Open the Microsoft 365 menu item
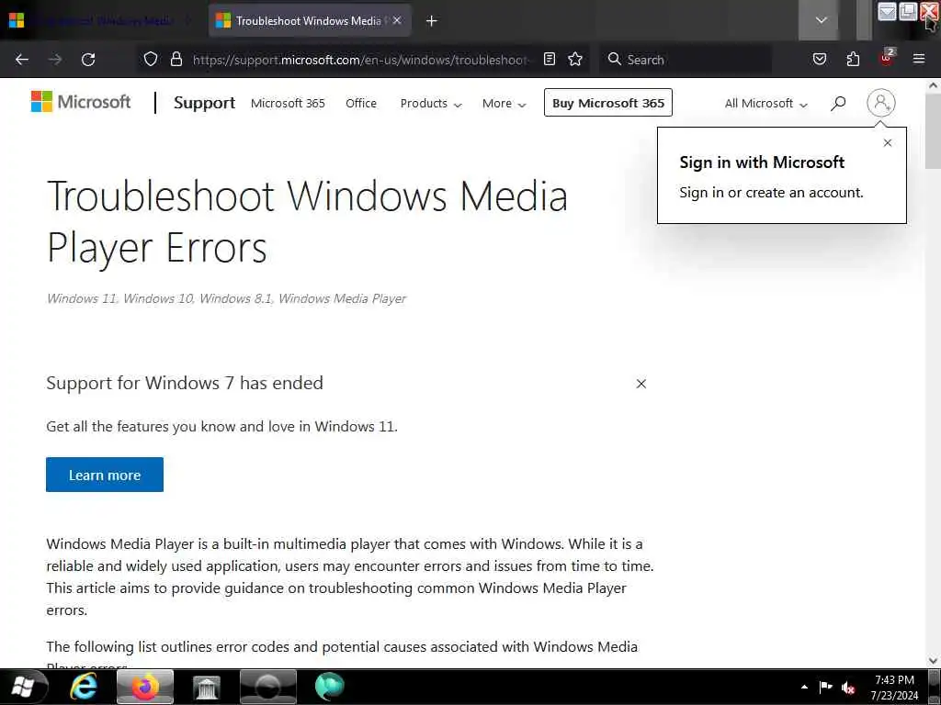The height and width of the screenshot is (705, 941). click(288, 103)
